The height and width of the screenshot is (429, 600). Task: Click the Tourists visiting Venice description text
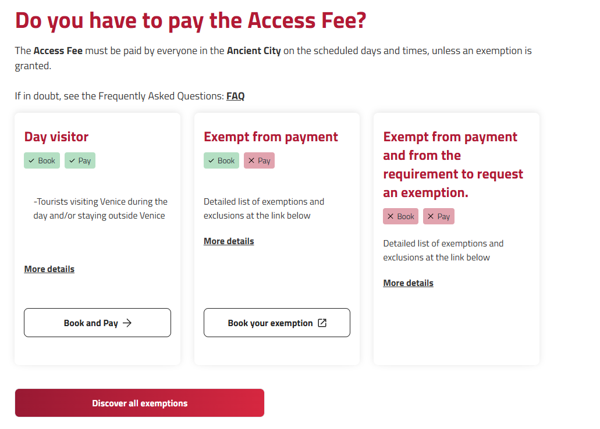pos(100,209)
